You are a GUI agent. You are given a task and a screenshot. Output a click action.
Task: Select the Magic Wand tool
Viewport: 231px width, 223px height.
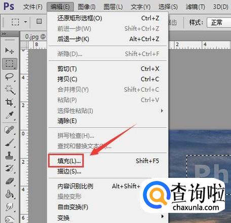coord(10,90)
